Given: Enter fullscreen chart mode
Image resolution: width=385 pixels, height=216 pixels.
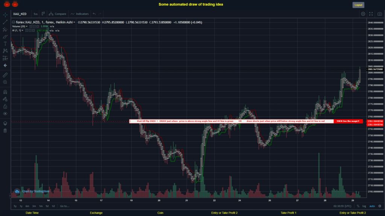Looking at the screenshot, I should 371,14.
